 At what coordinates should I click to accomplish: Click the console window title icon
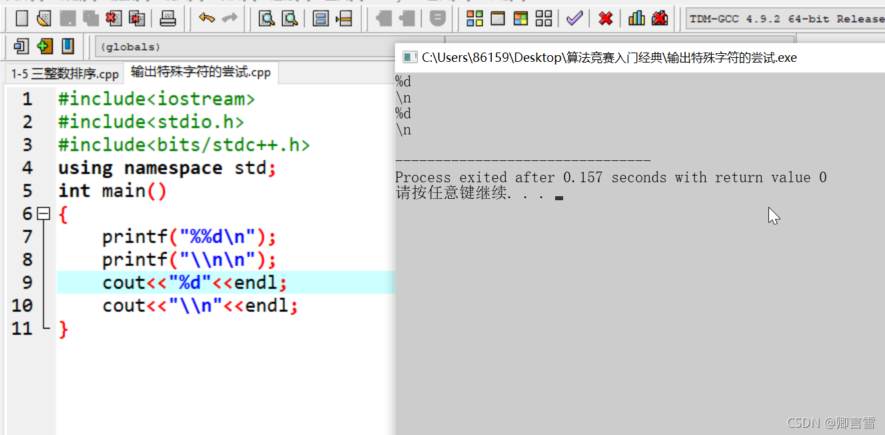coord(411,58)
